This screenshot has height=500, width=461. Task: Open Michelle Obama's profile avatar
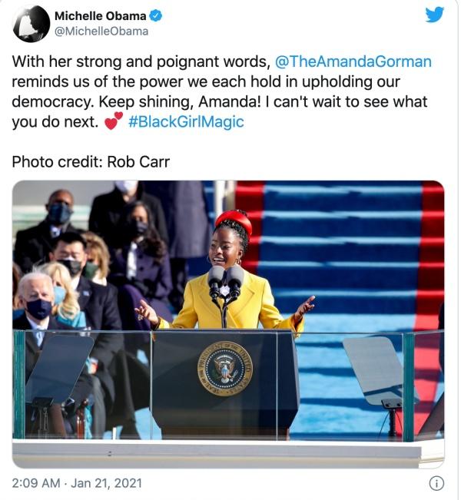pyautogui.click(x=32, y=24)
